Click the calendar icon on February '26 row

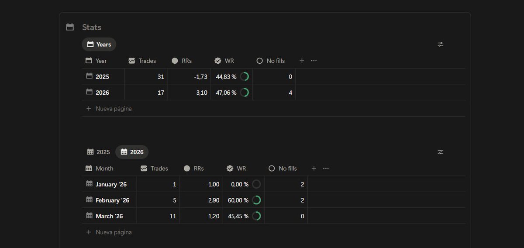tap(89, 200)
